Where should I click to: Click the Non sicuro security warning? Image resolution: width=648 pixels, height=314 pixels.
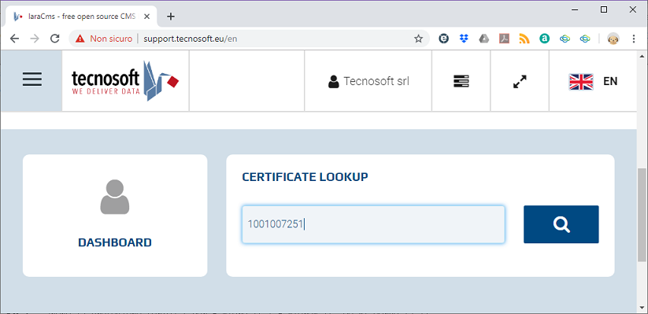point(104,39)
